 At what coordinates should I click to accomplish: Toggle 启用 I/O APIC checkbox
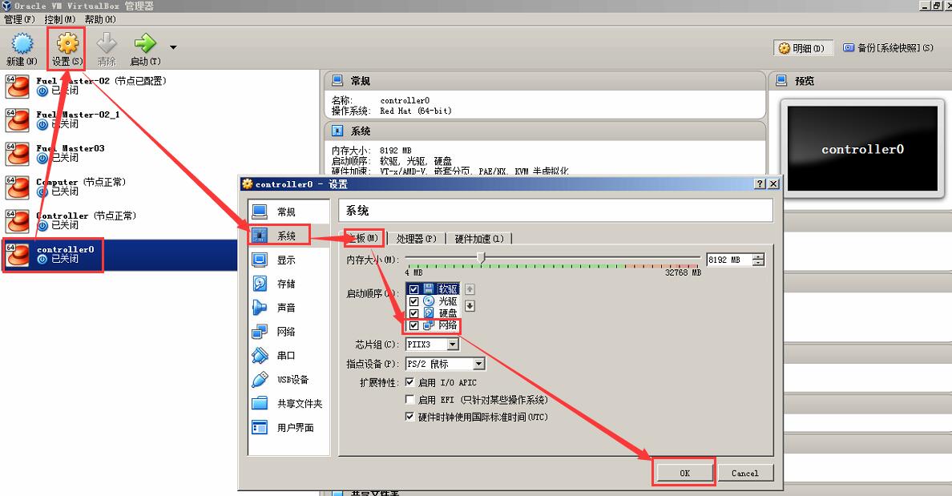tap(409, 382)
